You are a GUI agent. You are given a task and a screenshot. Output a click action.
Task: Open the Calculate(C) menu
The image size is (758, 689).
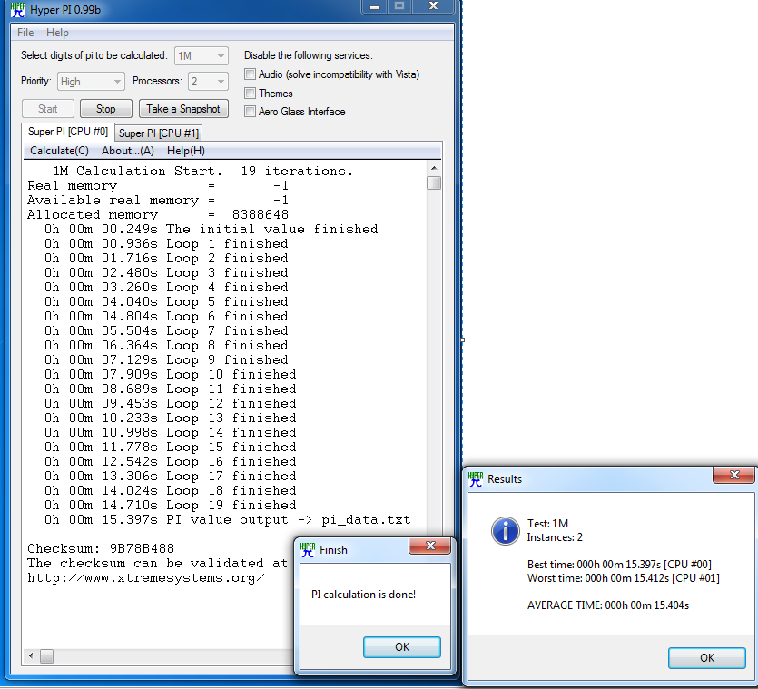[58, 150]
